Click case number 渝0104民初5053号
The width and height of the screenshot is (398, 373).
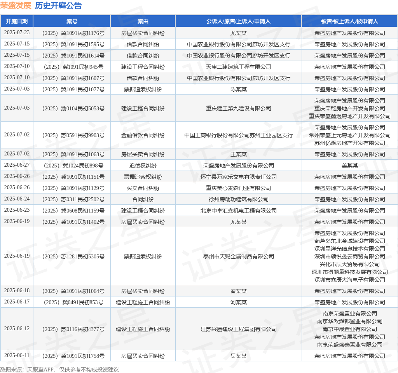click(82, 109)
